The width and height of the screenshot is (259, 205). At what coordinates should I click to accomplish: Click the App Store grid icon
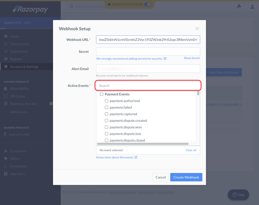pyautogui.click(x=6, y=174)
